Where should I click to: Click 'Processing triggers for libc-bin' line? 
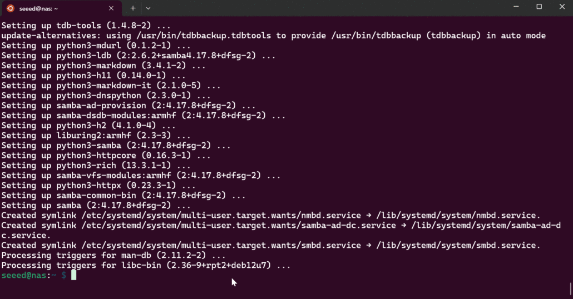(146, 266)
